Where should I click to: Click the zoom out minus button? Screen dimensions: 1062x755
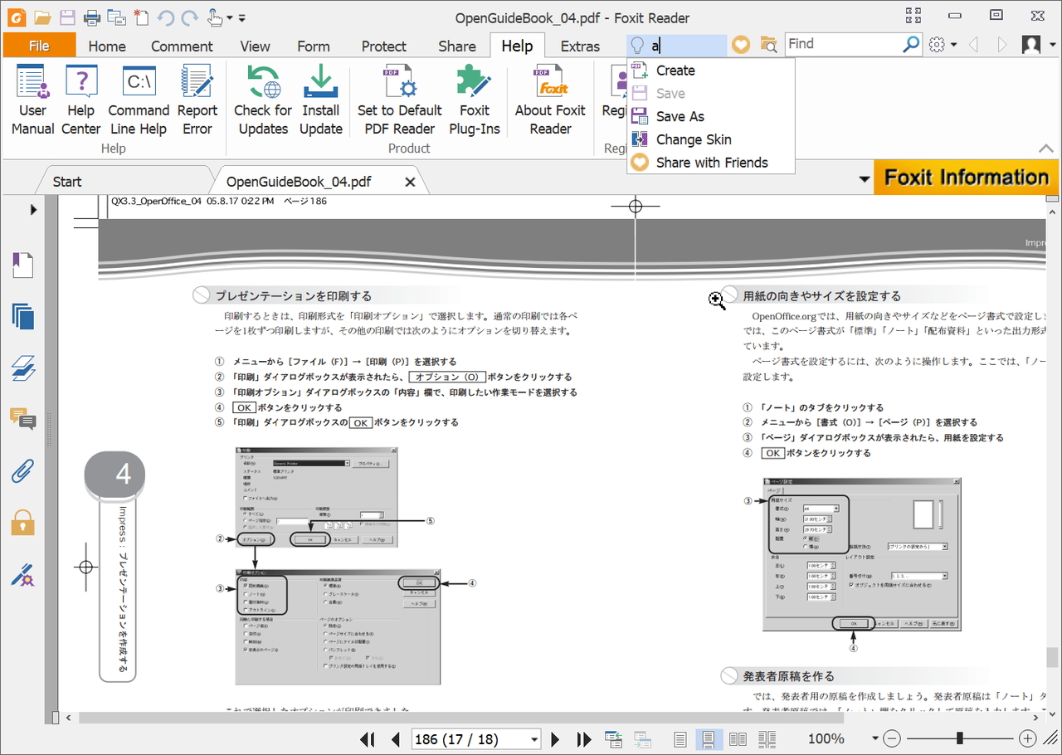click(x=892, y=738)
